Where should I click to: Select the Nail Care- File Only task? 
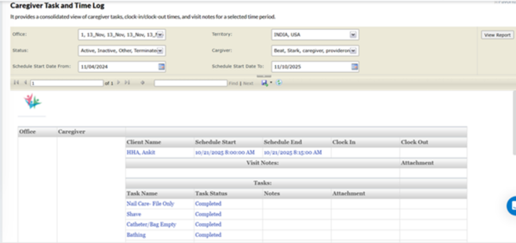coord(151,203)
